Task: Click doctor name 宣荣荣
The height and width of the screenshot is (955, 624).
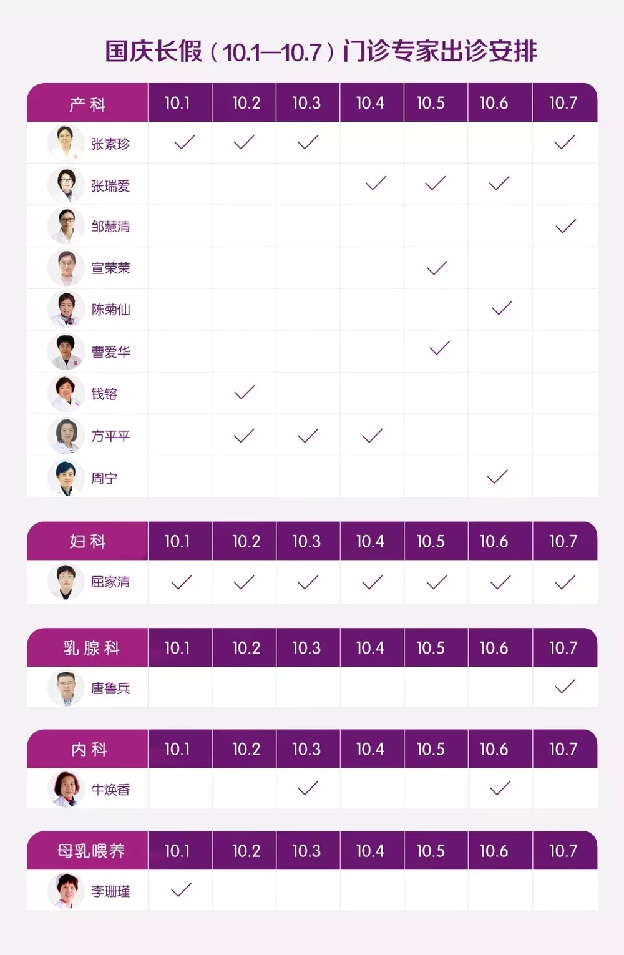Action: (110, 268)
